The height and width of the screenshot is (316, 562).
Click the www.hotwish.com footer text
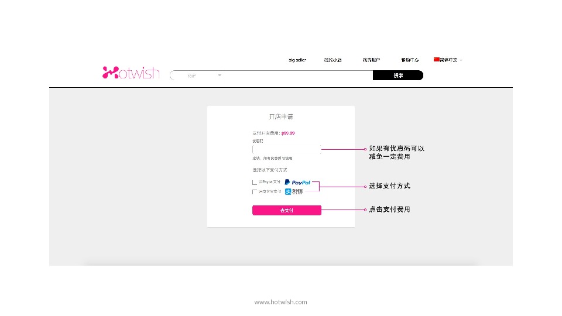tap(280, 302)
